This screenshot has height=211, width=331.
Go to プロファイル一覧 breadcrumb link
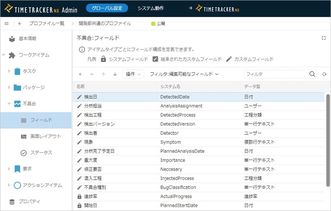coord(46,23)
